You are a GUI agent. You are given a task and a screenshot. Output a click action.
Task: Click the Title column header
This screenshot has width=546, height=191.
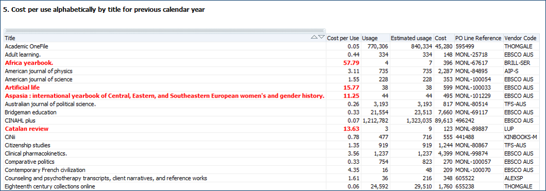tap(165, 38)
